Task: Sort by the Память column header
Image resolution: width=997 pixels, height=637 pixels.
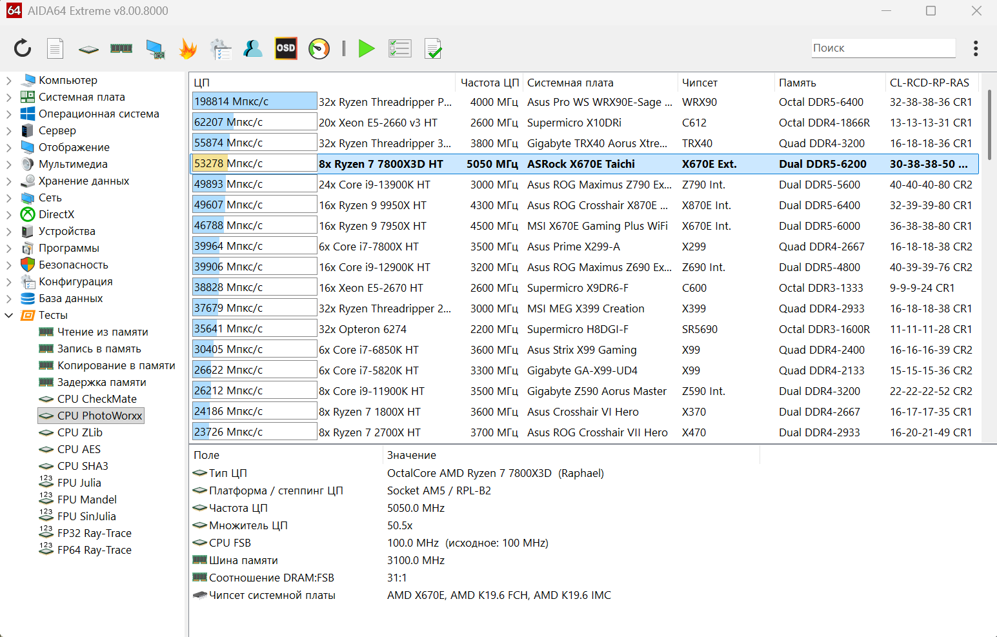Action: 830,83
